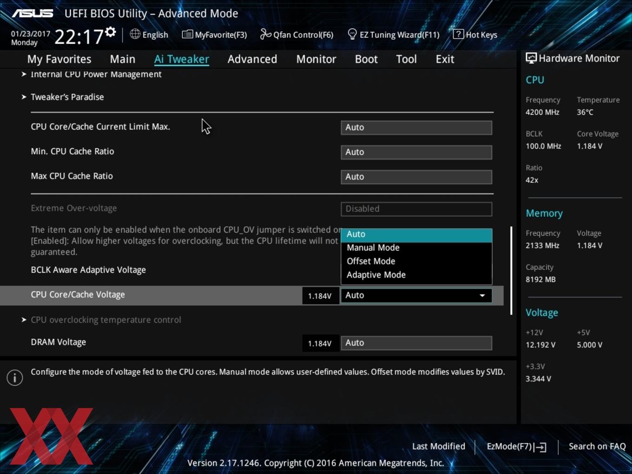Switch to the Main tab
The height and width of the screenshot is (474, 632).
tap(123, 59)
